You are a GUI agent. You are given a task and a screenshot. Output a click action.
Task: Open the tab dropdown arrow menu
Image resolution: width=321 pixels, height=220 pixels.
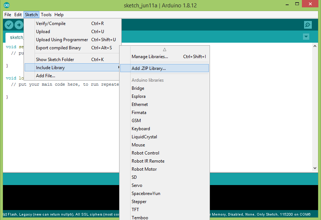[306, 37]
